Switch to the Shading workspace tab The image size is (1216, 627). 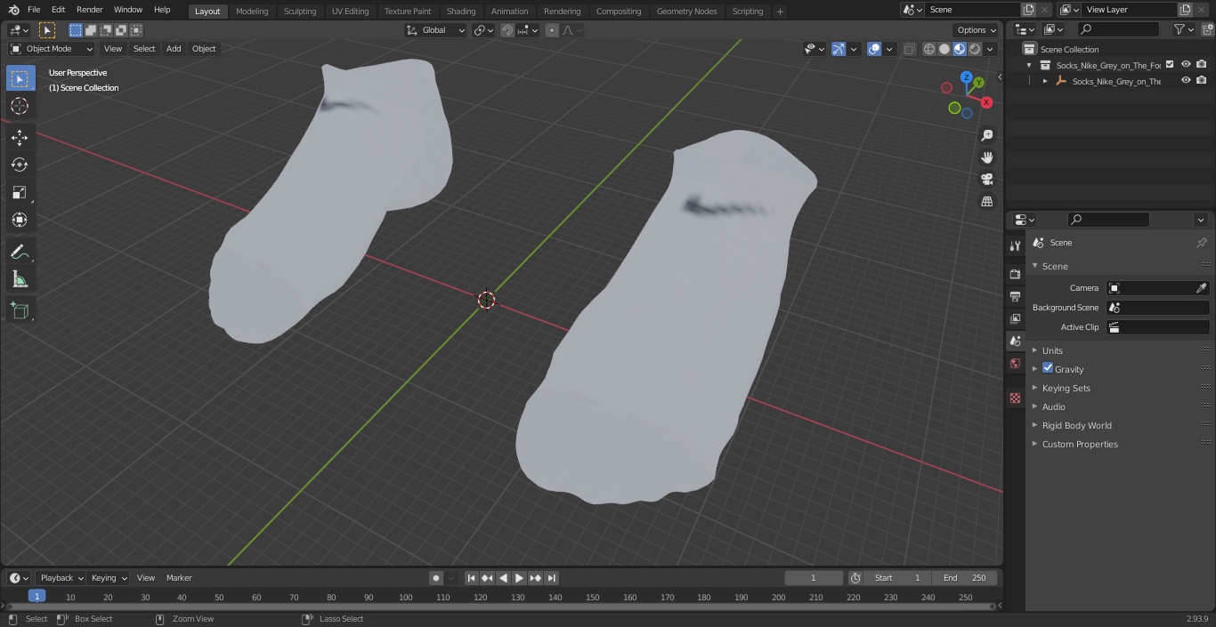pyautogui.click(x=461, y=11)
